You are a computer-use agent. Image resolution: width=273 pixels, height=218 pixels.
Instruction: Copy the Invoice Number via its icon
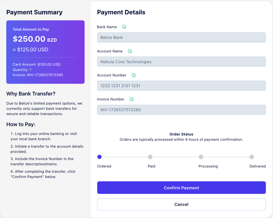(132, 99)
